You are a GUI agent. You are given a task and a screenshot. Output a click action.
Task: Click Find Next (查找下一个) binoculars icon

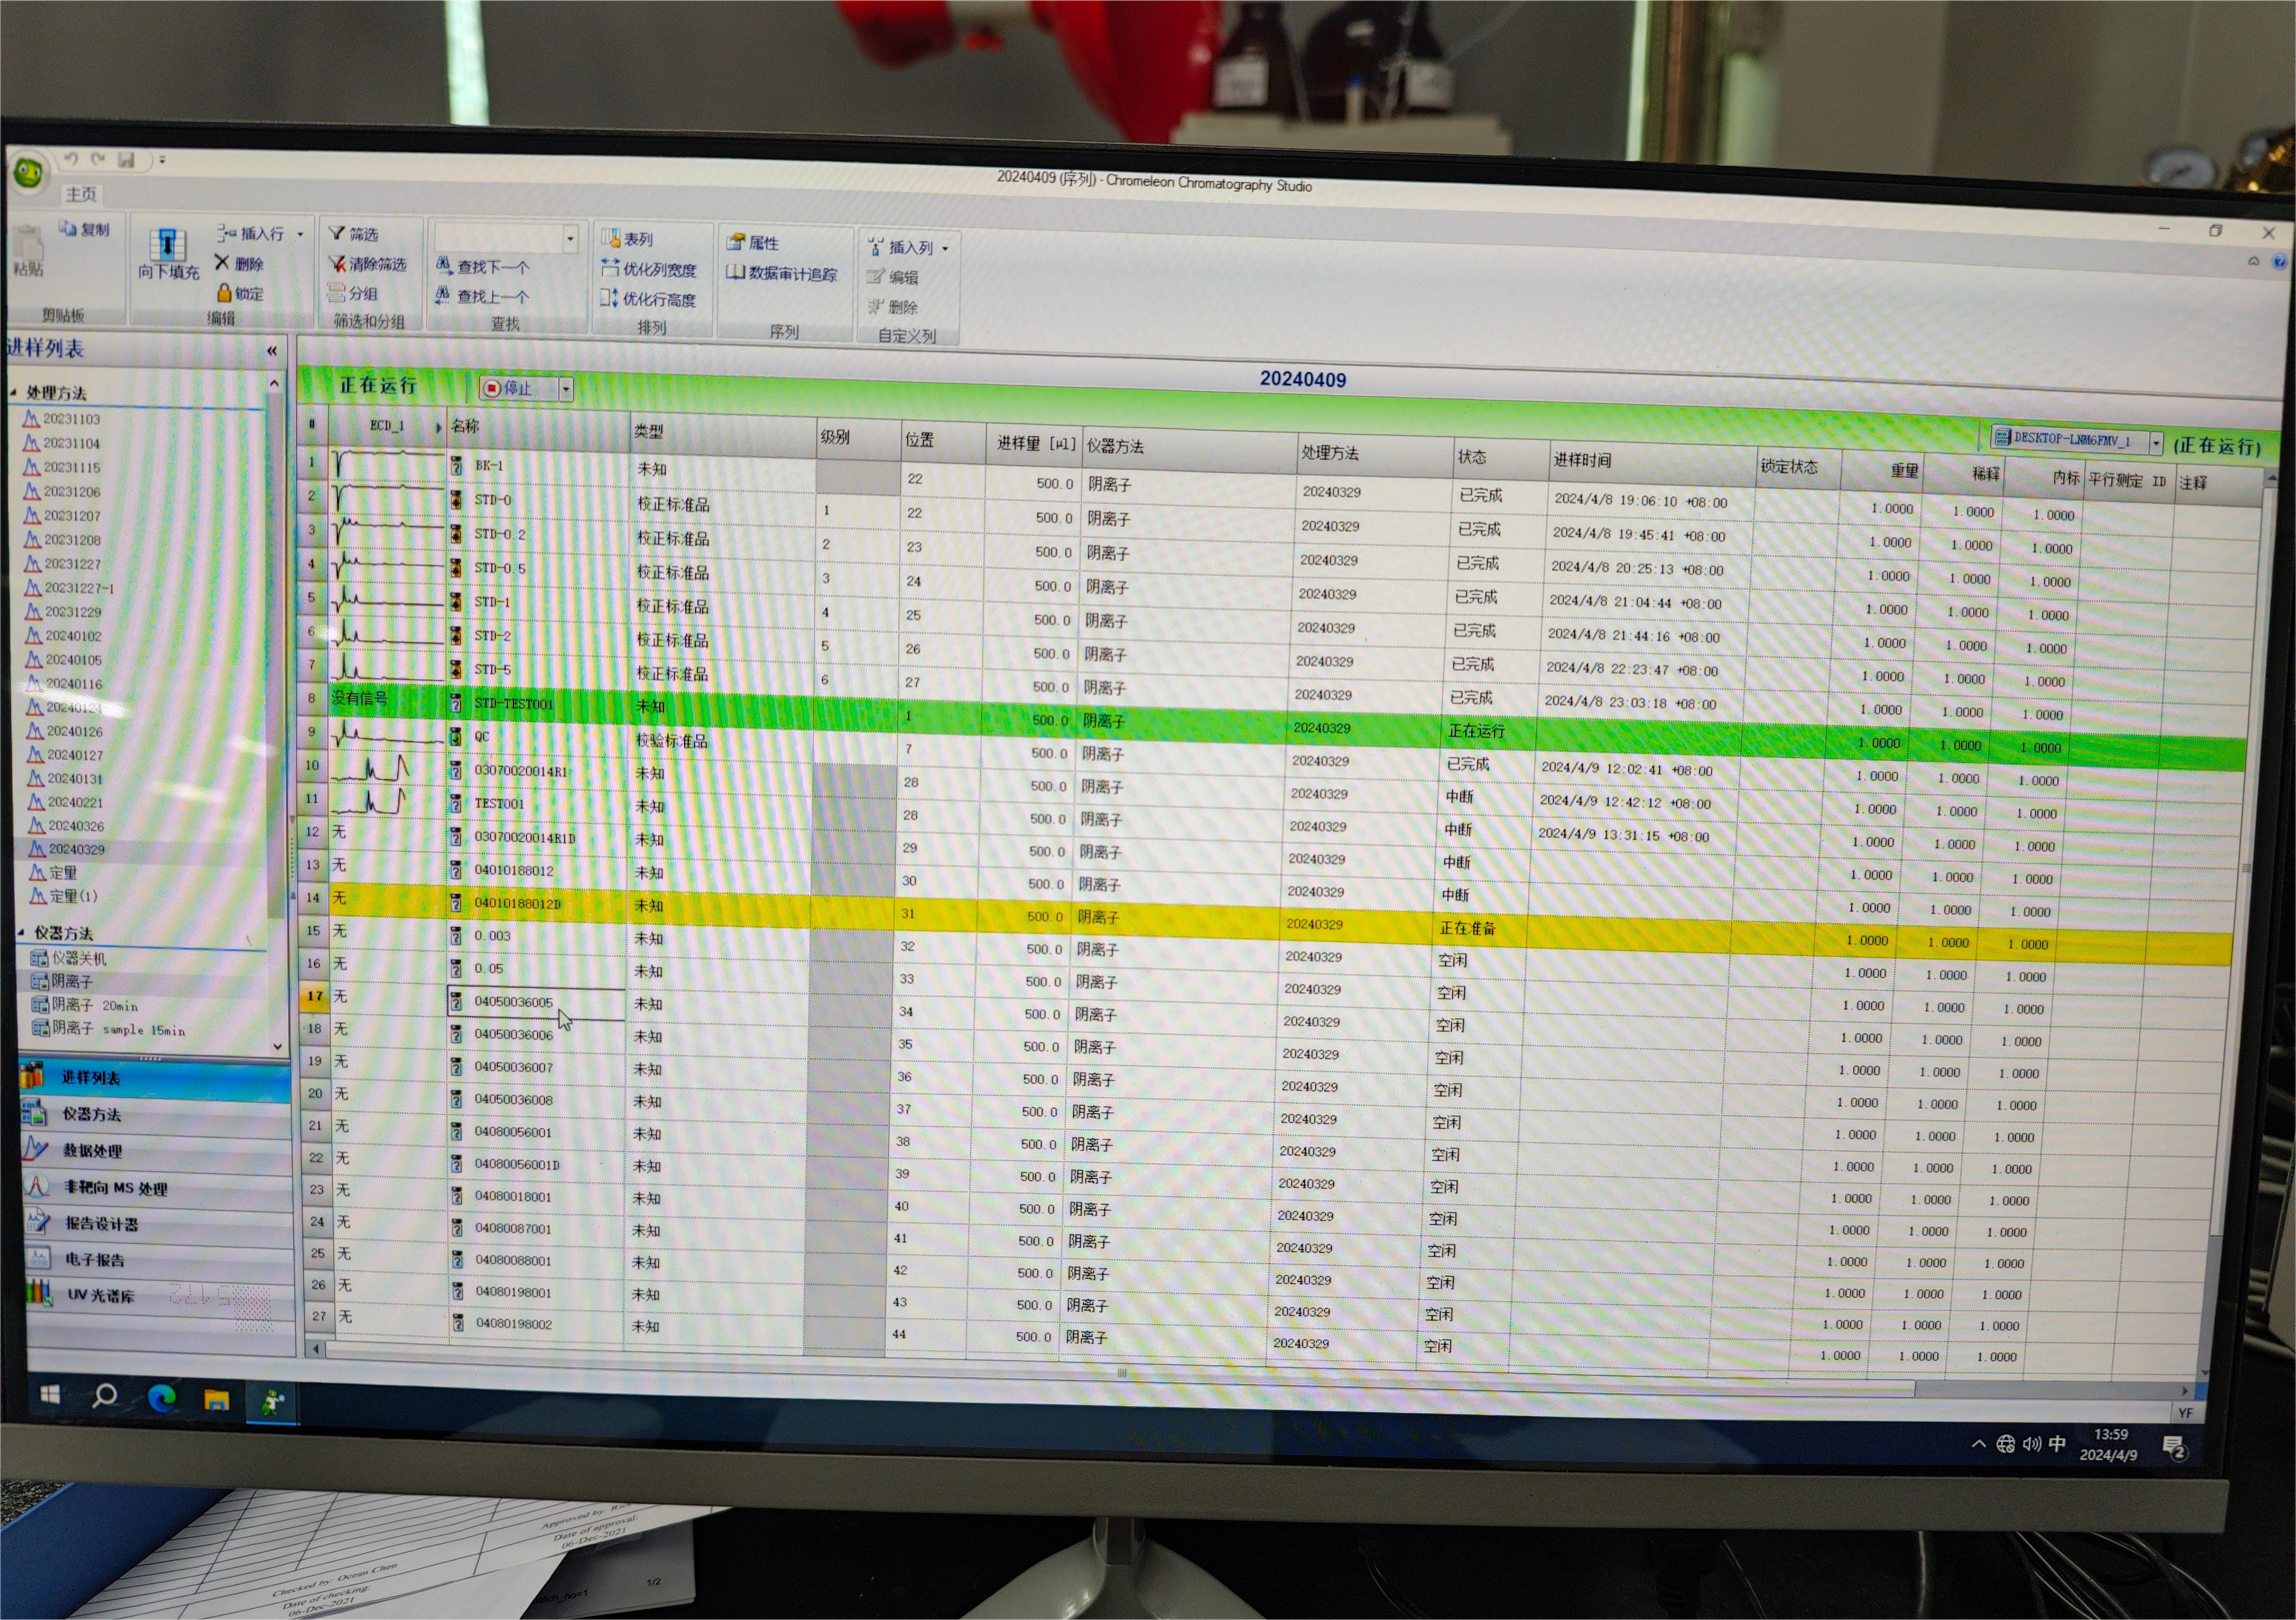pos(444,266)
